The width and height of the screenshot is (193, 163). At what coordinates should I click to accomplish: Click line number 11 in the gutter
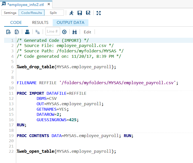[11, 93]
